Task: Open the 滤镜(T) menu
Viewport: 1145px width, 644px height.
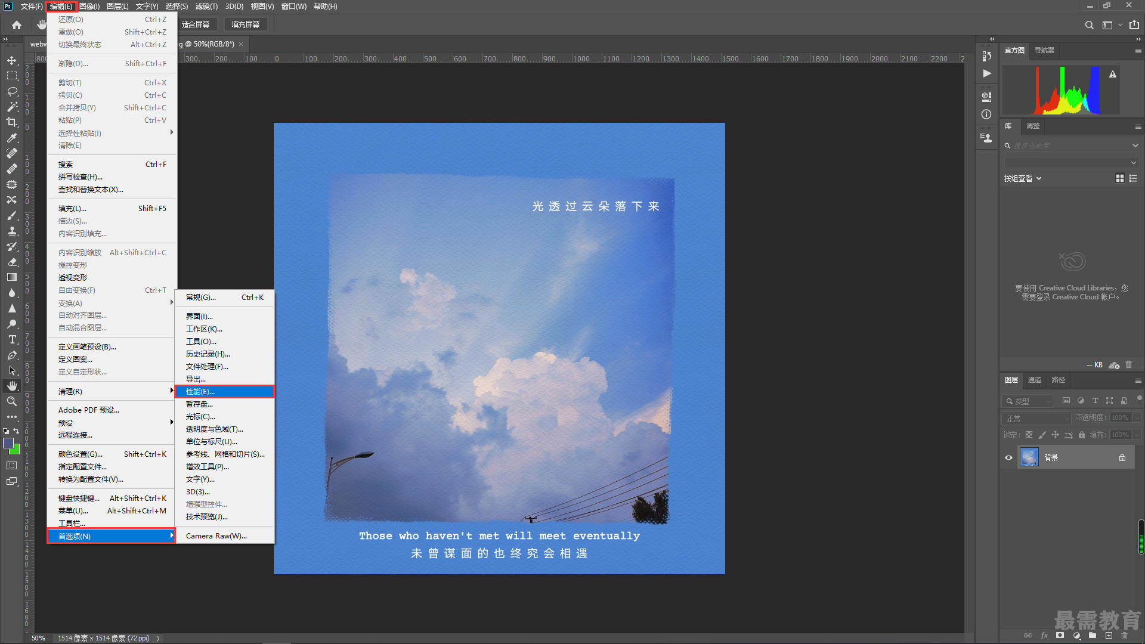Action: (206, 7)
